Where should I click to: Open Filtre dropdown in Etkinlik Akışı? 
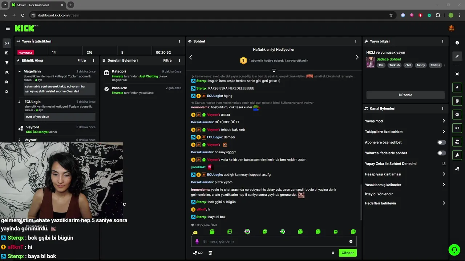point(81,61)
